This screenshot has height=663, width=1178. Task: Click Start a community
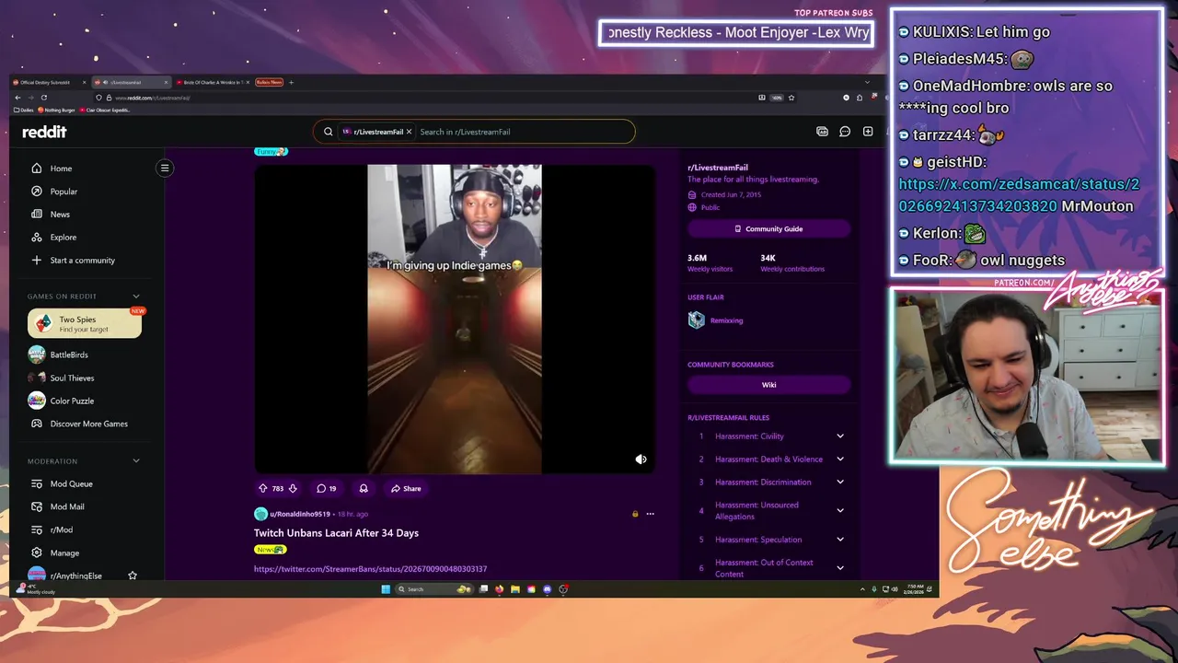[82, 261]
